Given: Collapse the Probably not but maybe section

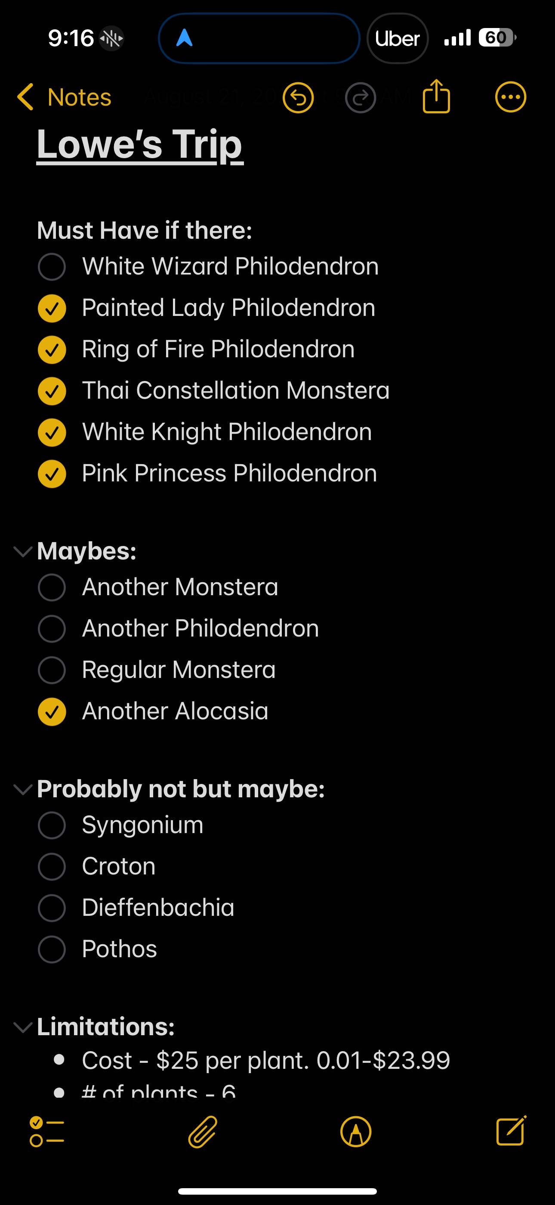Looking at the screenshot, I should 22,789.
